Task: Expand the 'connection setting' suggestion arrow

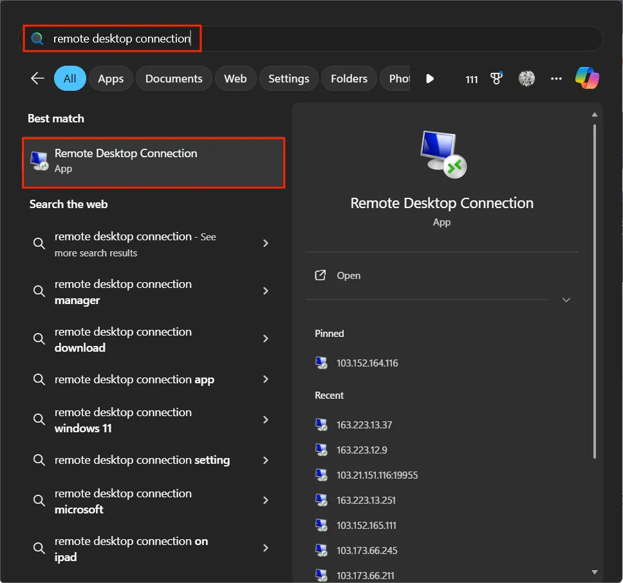Action: pyautogui.click(x=266, y=460)
